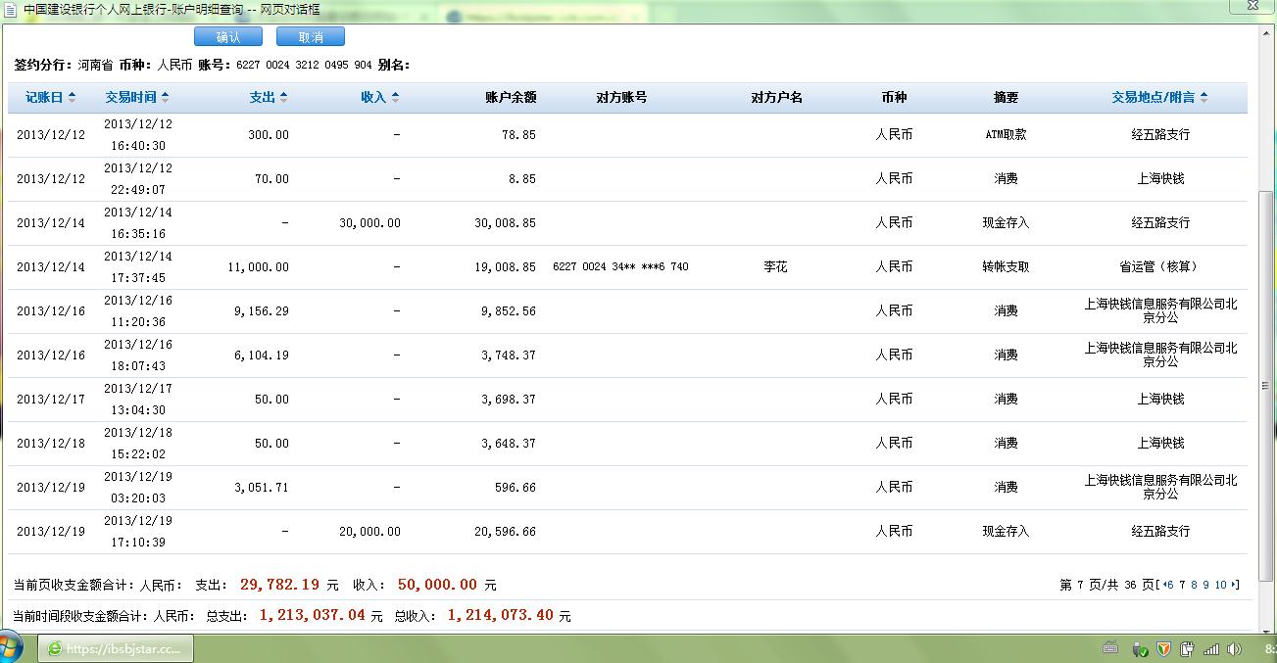
Task: Go to page 8 link
Action: tap(1194, 586)
